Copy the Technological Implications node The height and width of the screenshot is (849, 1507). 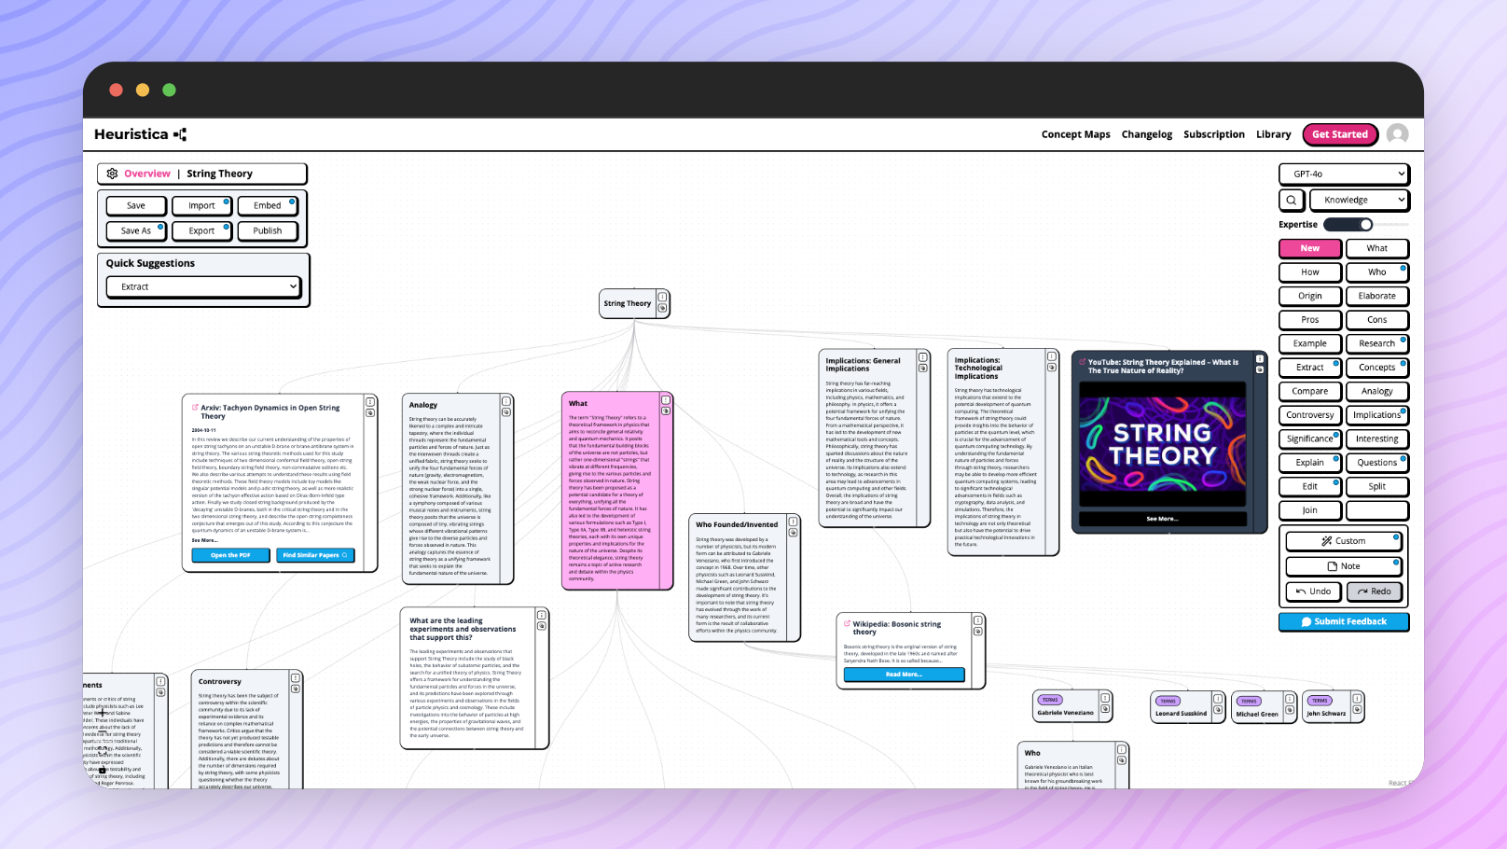tap(1051, 367)
